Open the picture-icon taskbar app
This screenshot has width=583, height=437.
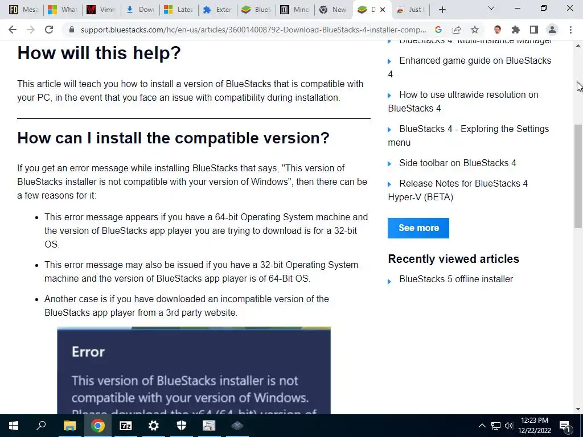[209, 426]
